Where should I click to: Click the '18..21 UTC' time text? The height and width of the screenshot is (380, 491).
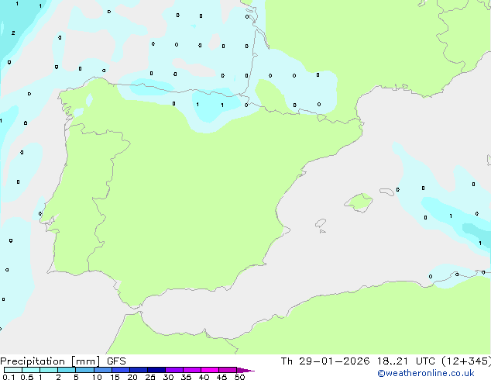[x=406, y=361]
